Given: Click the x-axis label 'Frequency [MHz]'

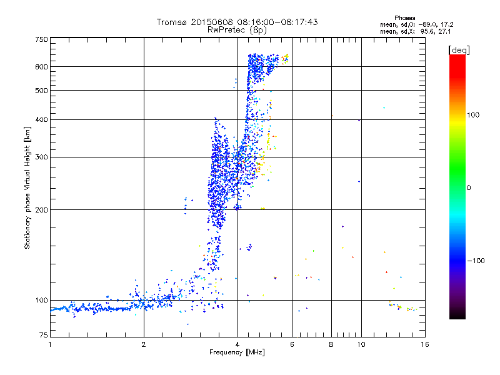Looking at the screenshot, I should pos(237,352).
